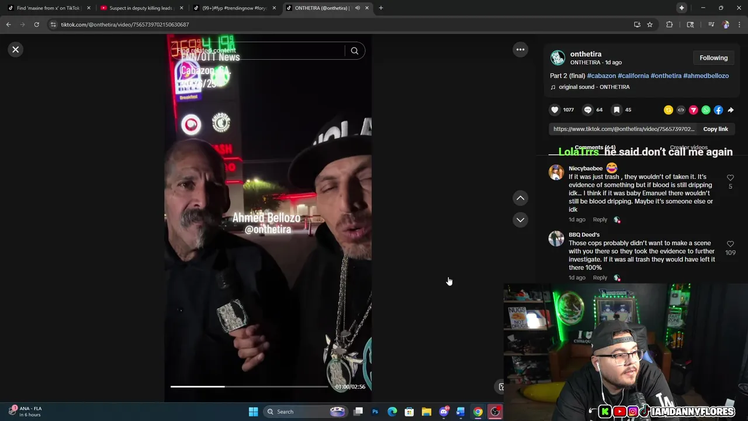Open Photoshop from the taskbar

pyautogui.click(x=375, y=412)
